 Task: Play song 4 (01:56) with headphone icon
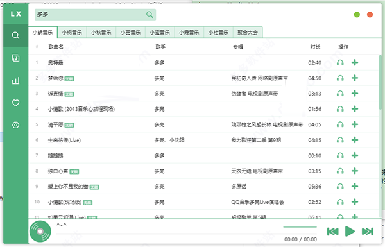pos(340,109)
